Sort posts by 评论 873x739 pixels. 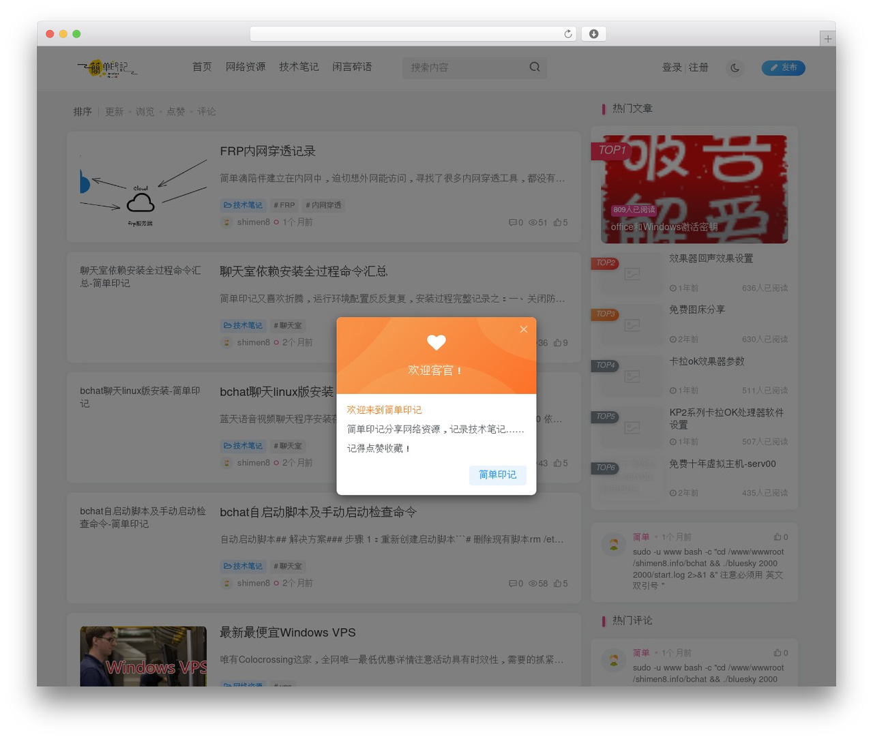[x=206, y=112]
